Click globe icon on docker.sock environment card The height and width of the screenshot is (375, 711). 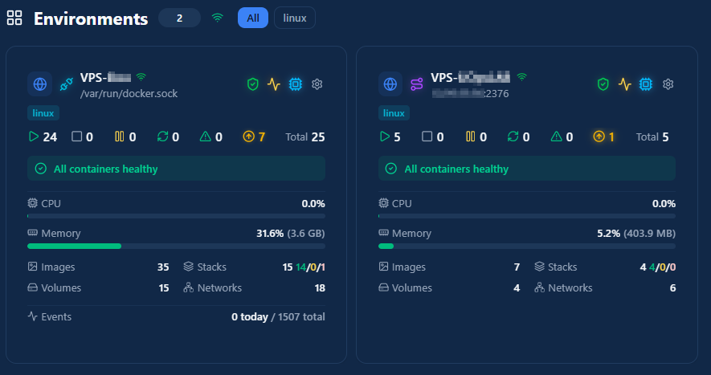[x=40, y=84]
